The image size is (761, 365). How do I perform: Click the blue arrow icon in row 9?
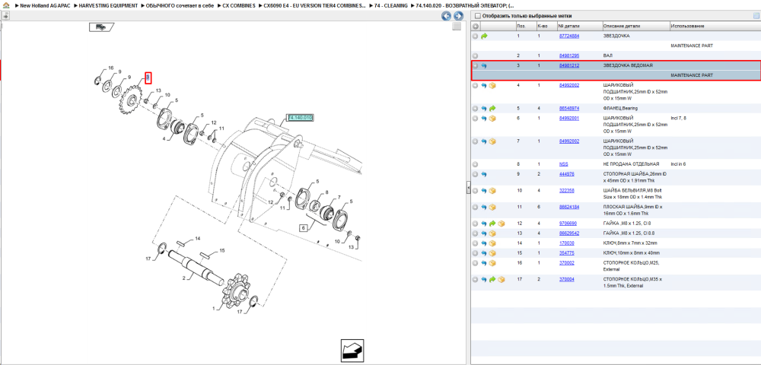click(484, 174)
